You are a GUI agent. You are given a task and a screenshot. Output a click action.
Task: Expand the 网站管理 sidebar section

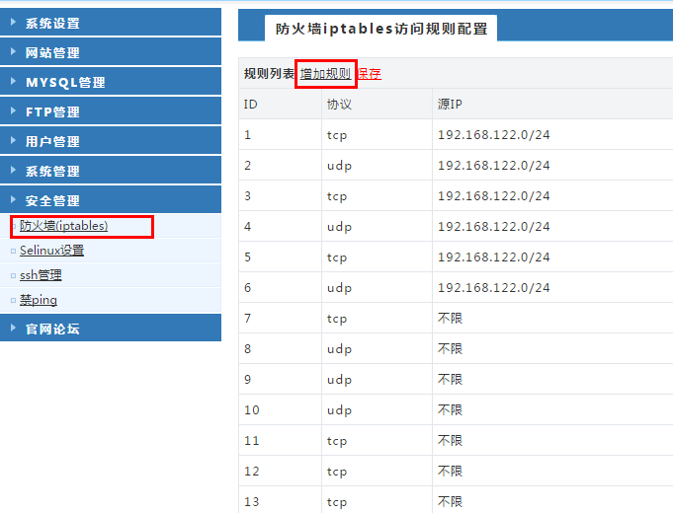point(52,52)
